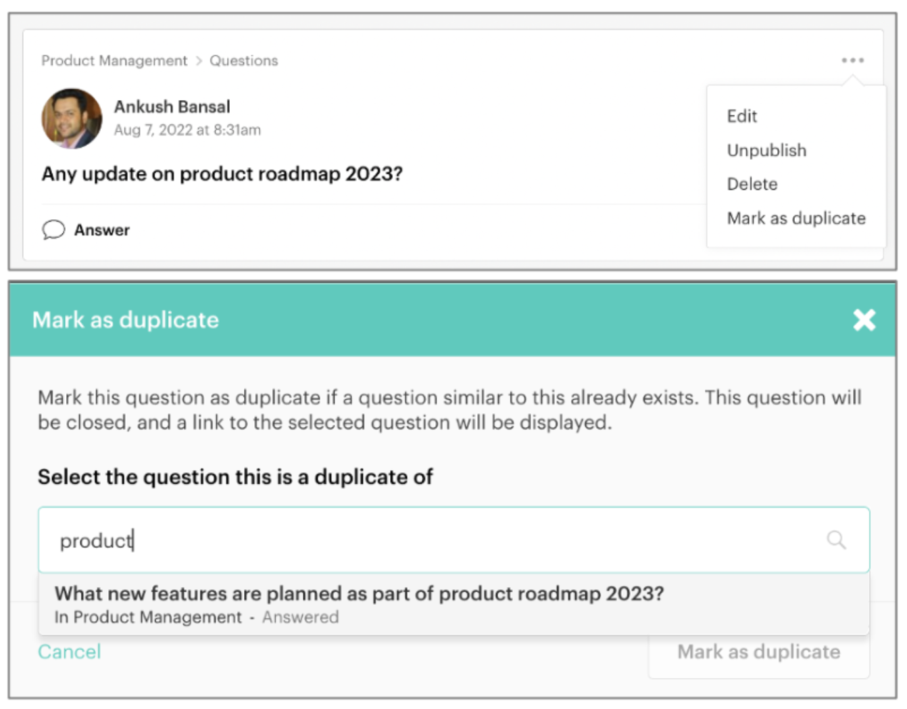This screenshot has width=907, height=709.
Task: Click Ankush Bansal's profile picture
Action: tap(72, 118)
